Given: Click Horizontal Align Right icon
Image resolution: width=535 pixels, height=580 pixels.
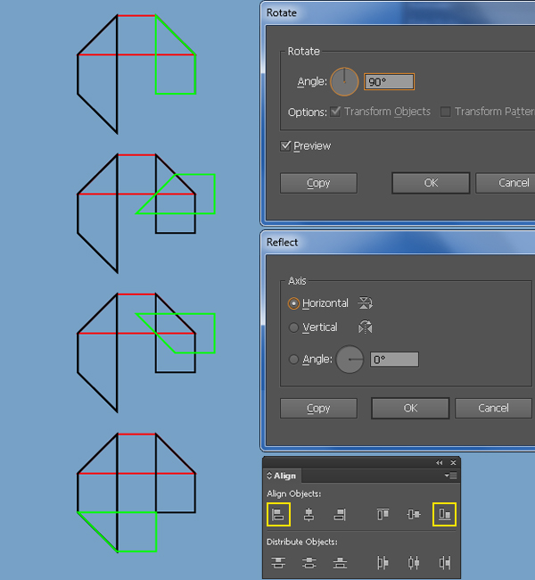Looking at the screenshot, I should coord(340,515).
